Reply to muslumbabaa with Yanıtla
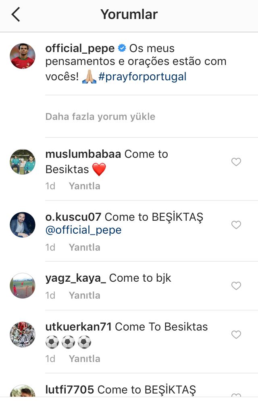The image size is (258, 406). pyautogui.click(x=85, y=186)
